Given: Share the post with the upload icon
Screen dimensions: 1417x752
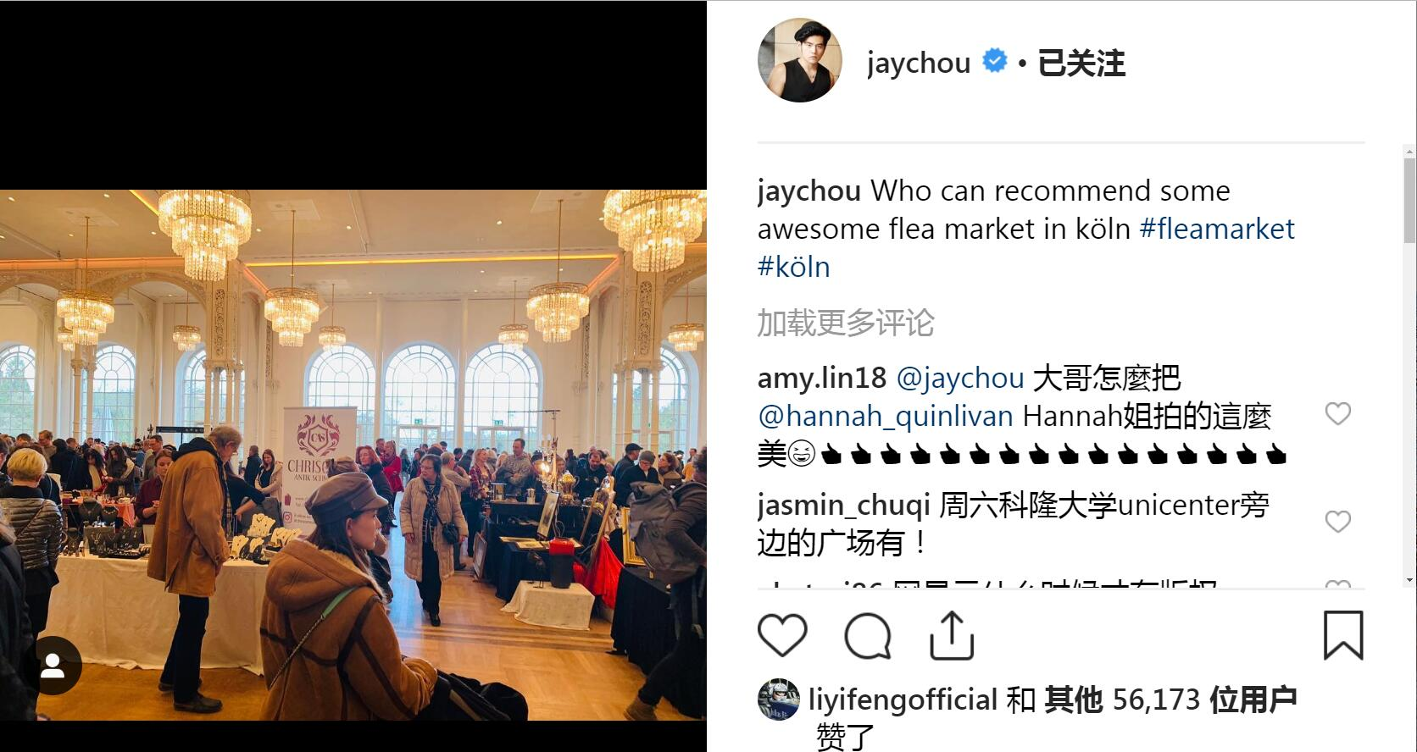Looking at the screenshot, I should [952, 635].
